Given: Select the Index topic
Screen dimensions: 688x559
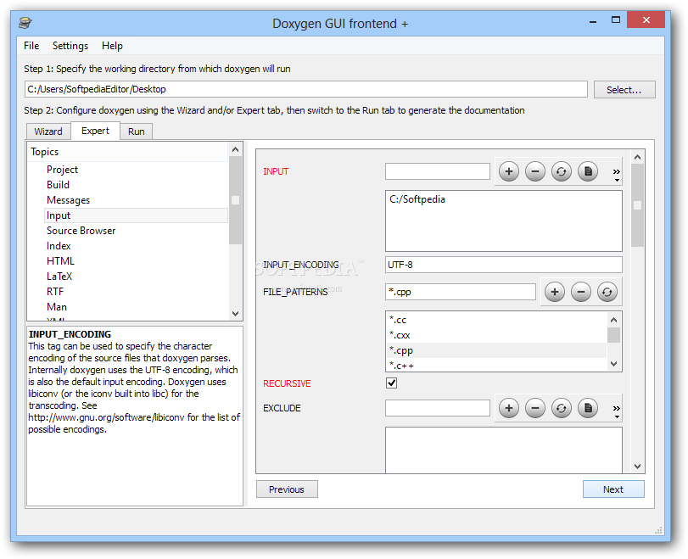Looking at the screenshot, I should [x=59, y=246].
